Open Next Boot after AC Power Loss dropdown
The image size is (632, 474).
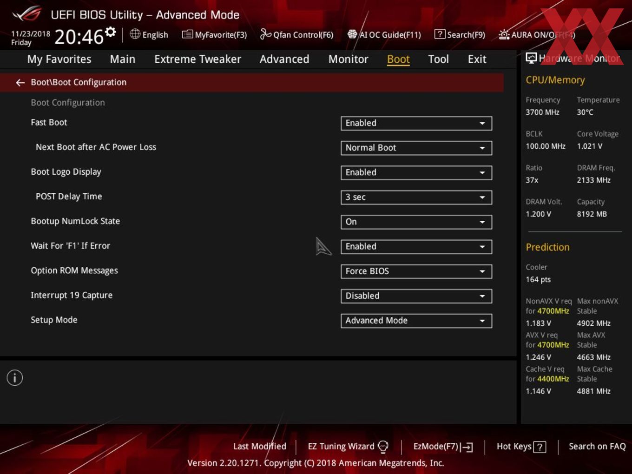[x=416, y=148]
